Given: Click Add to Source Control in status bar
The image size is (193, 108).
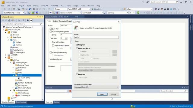Looking at the screenshot, I should 180,106.
